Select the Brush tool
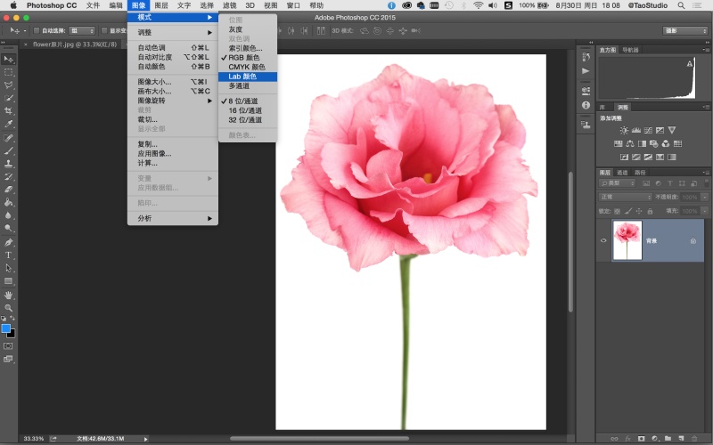713x445 pixels. 8,150
